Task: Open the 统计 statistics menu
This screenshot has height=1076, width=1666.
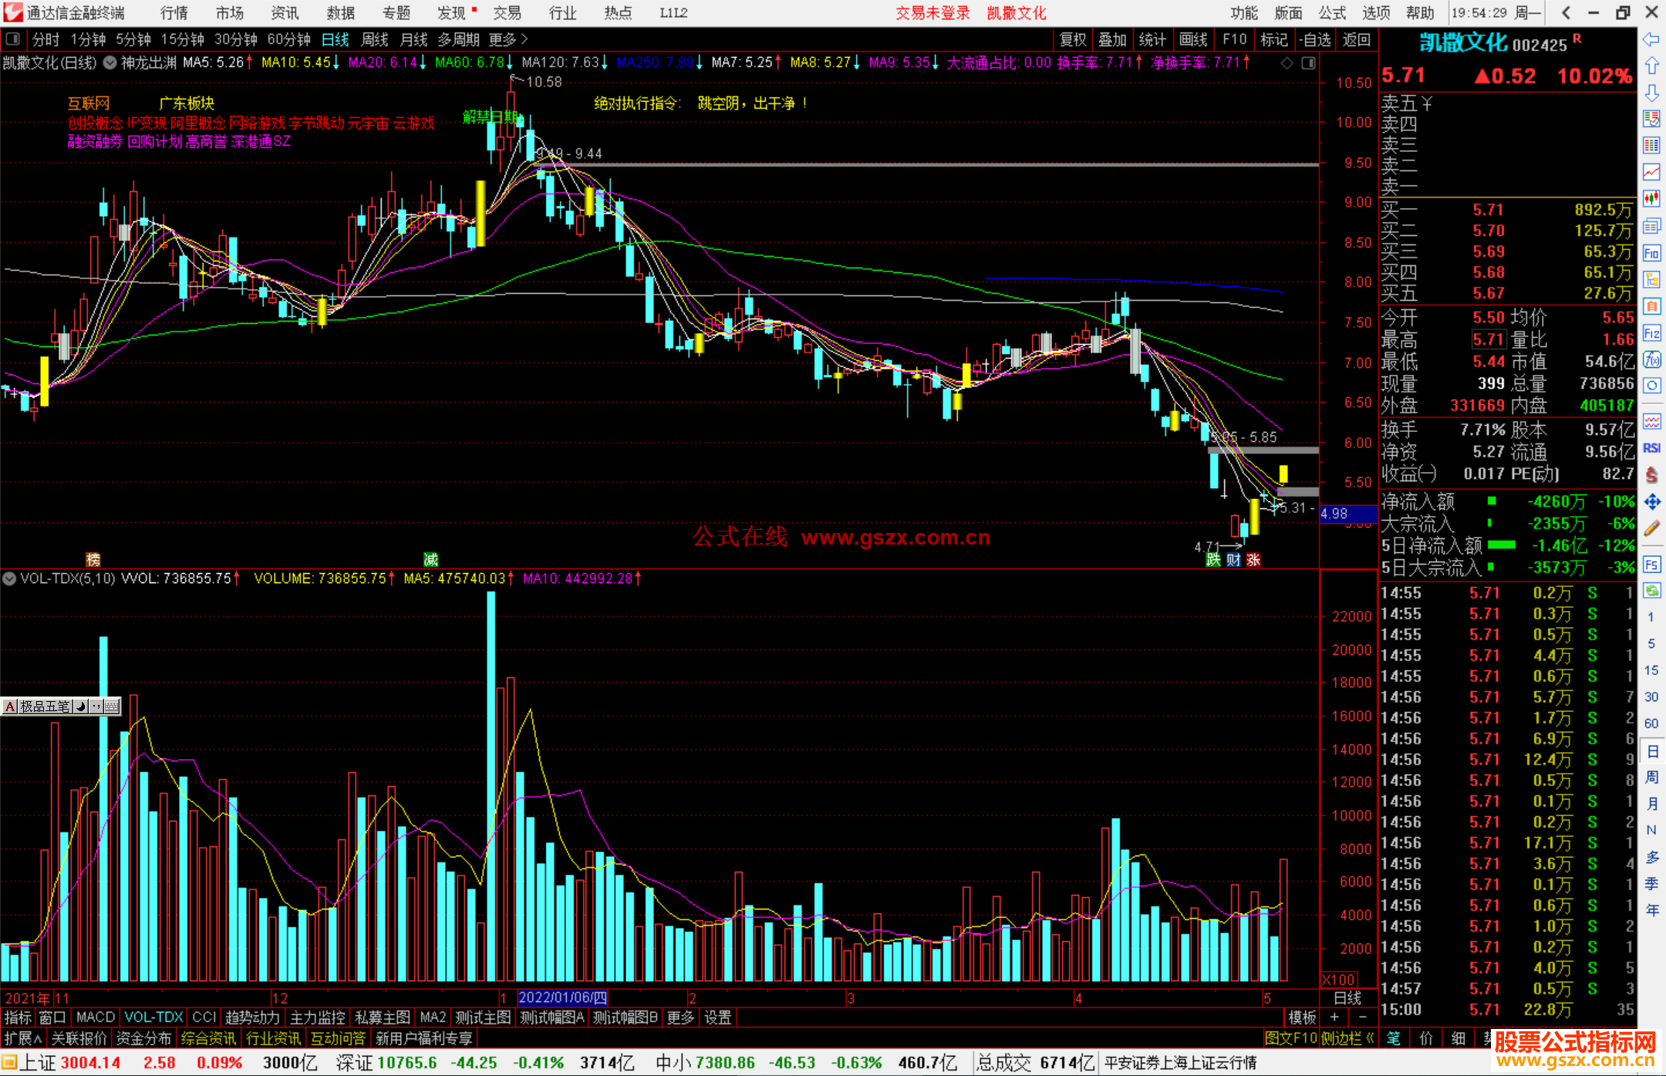Action: click(x=1152, y=39)
